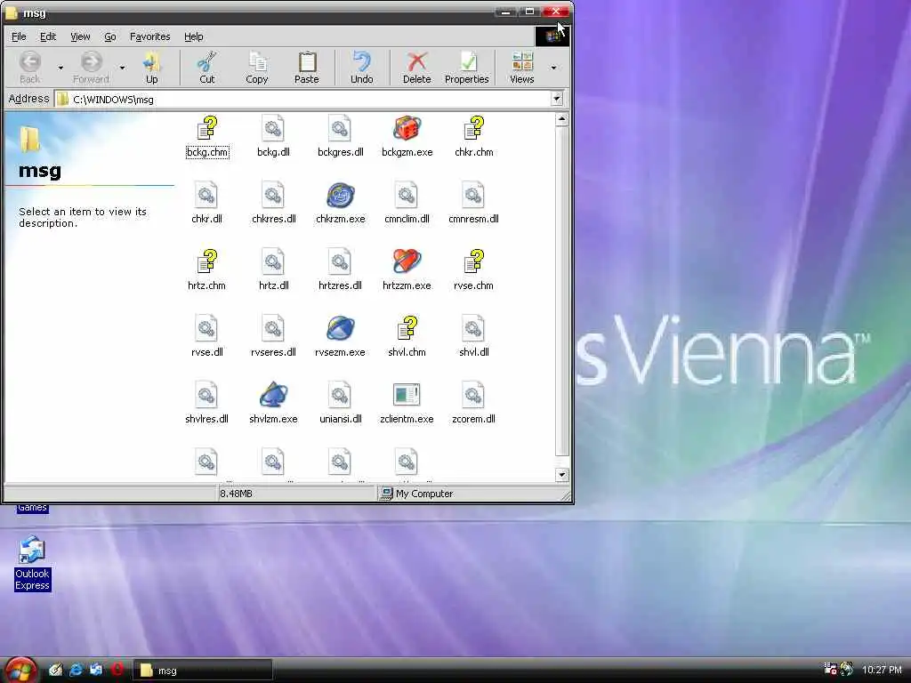Click the scroll up arrow in file list

[x=561, y=120]
